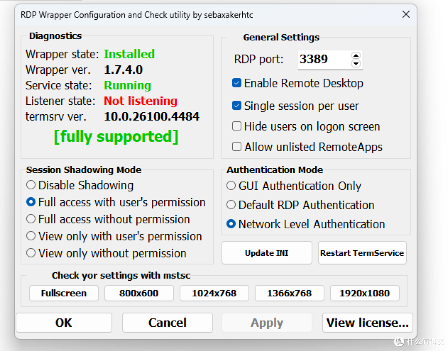
Task: Increase RDP port with up arrow
Action: click(356, 56)
